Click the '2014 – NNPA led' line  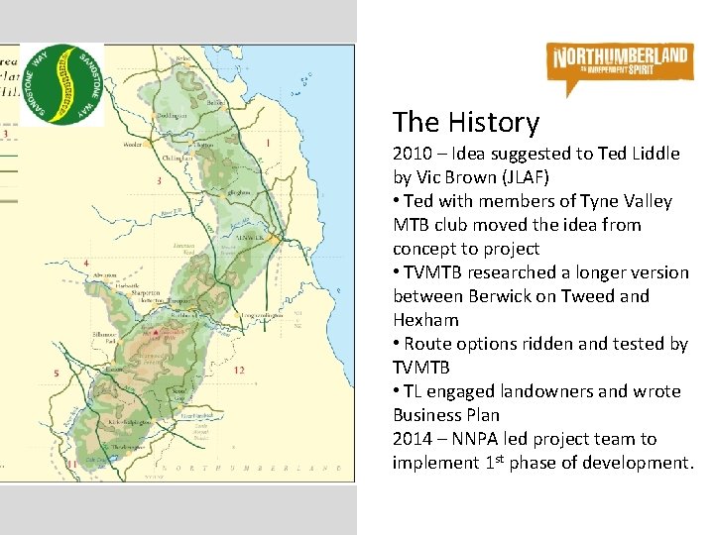[542, 451]
